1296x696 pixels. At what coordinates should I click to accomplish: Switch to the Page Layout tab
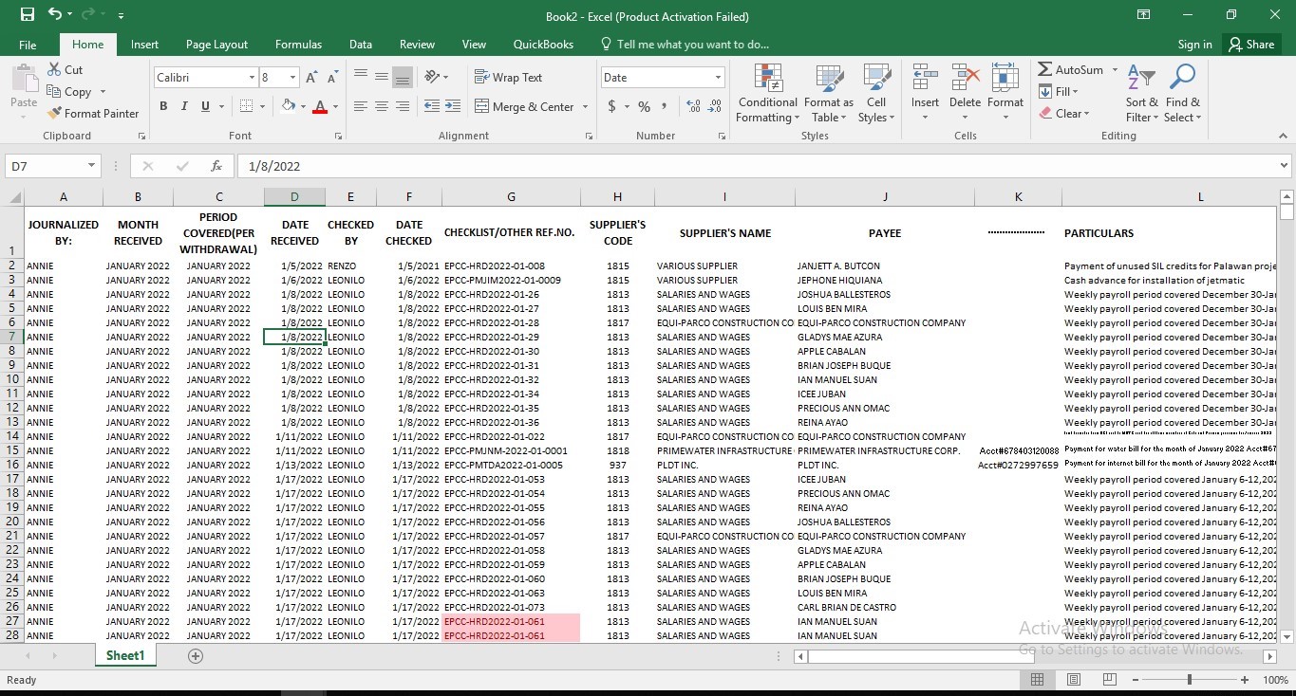tap(216, 45)
